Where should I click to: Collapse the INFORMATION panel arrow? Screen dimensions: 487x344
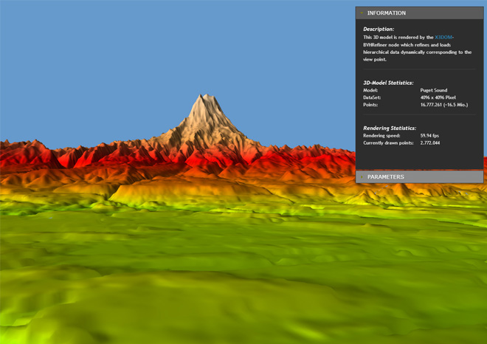tap(362, 13)
